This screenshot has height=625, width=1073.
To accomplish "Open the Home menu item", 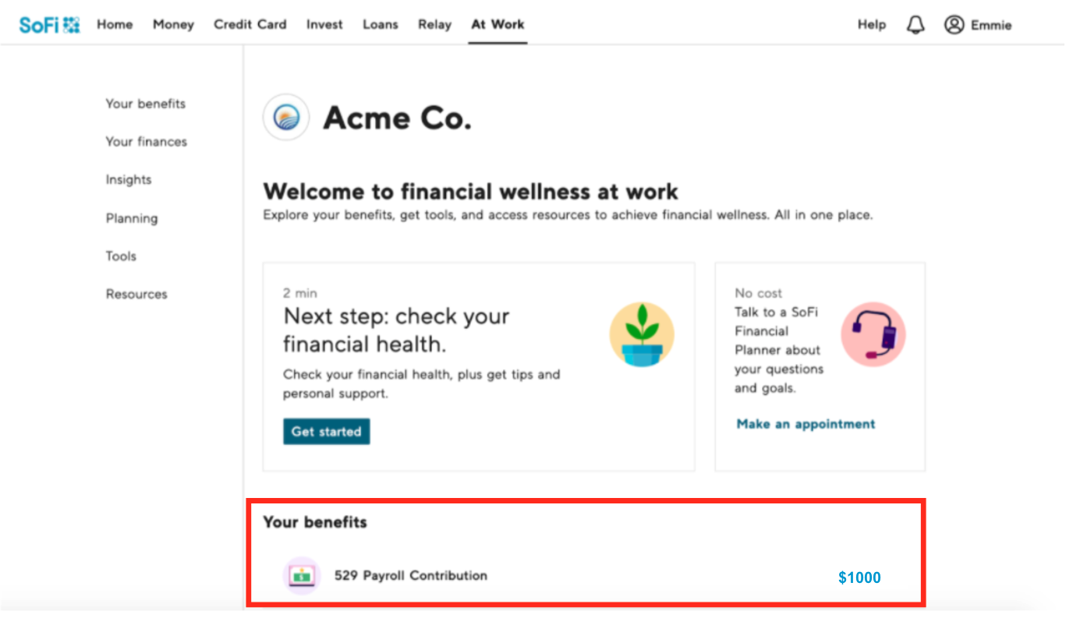I will (115, 24).
